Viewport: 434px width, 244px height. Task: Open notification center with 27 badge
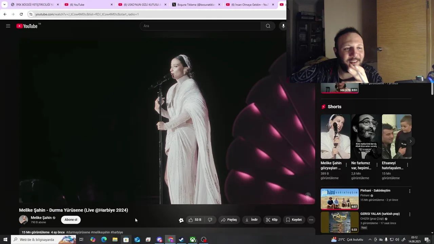427,240
